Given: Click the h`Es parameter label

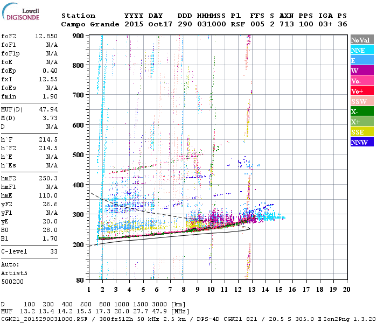Looking at the screenshot, I should [x=9, y=166].
